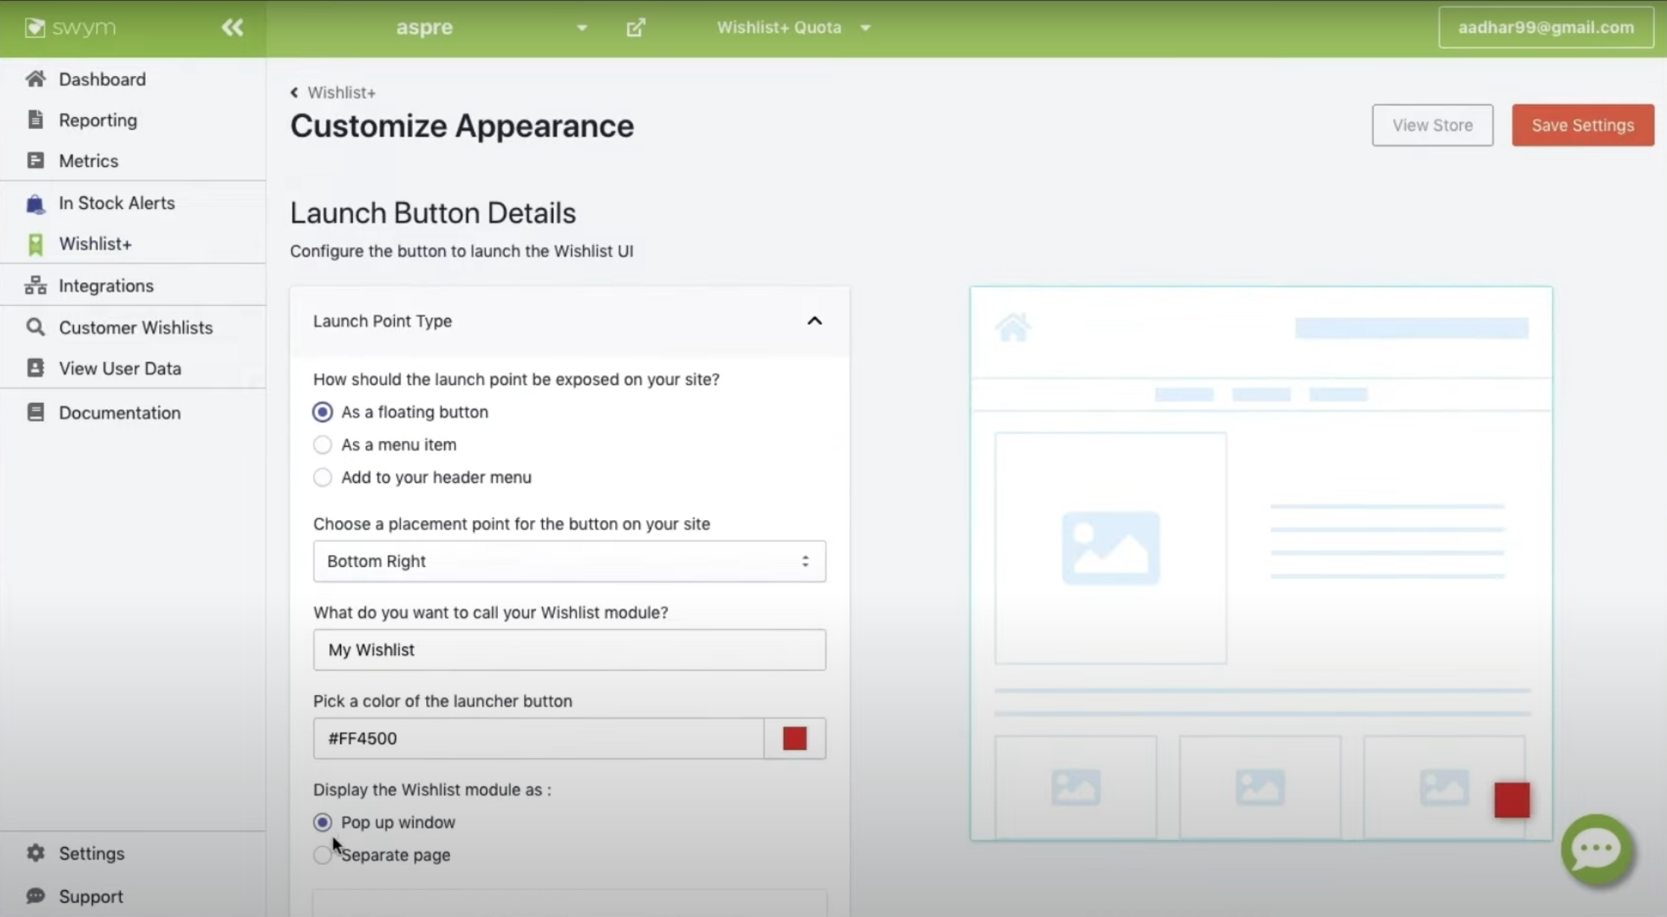Image resolution: width=1667 pixels, height=917 pixels.
Task: Click the My Wishlist name field
Action: coord(569,650)
